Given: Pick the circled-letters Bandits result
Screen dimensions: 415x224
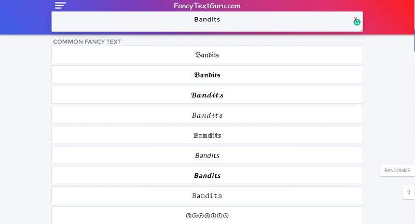Looking at the screenshot, I should click(207, 215).
